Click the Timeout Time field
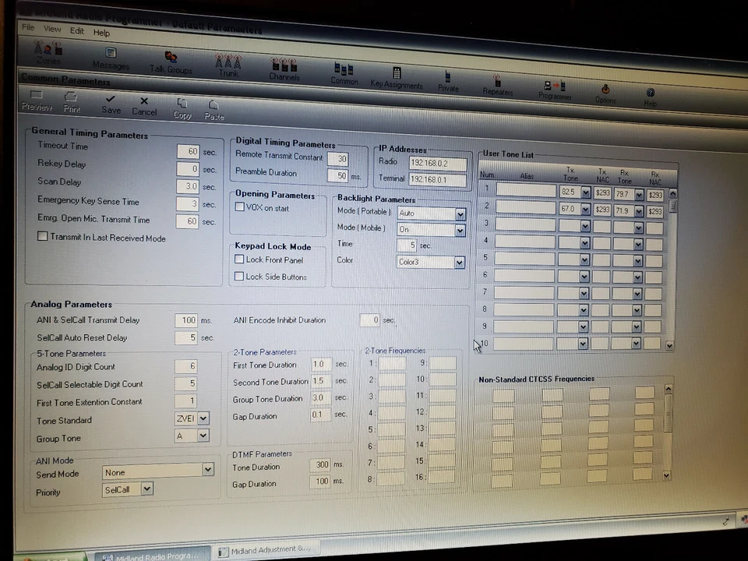This screenshot has width=748, height=561. click(188, 151)
